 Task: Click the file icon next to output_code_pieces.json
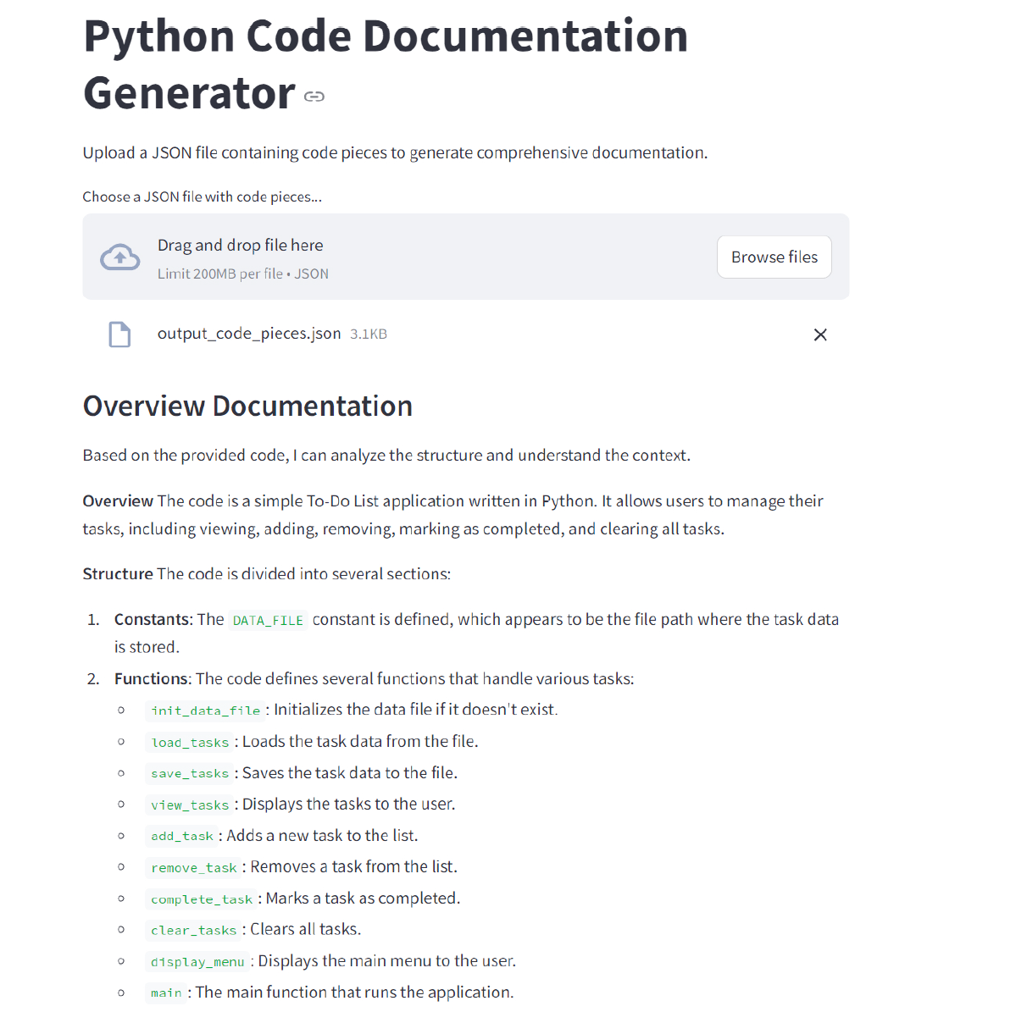[119, 335]
